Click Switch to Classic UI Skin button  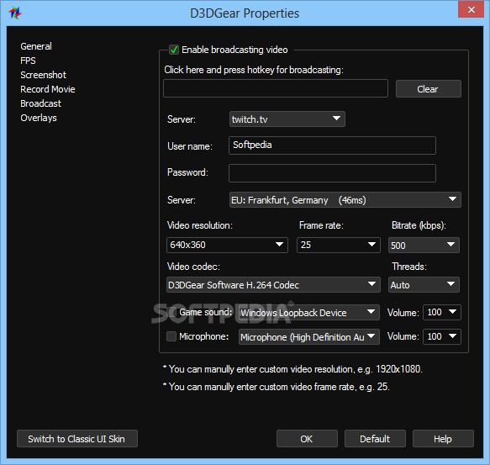point(77,439)
